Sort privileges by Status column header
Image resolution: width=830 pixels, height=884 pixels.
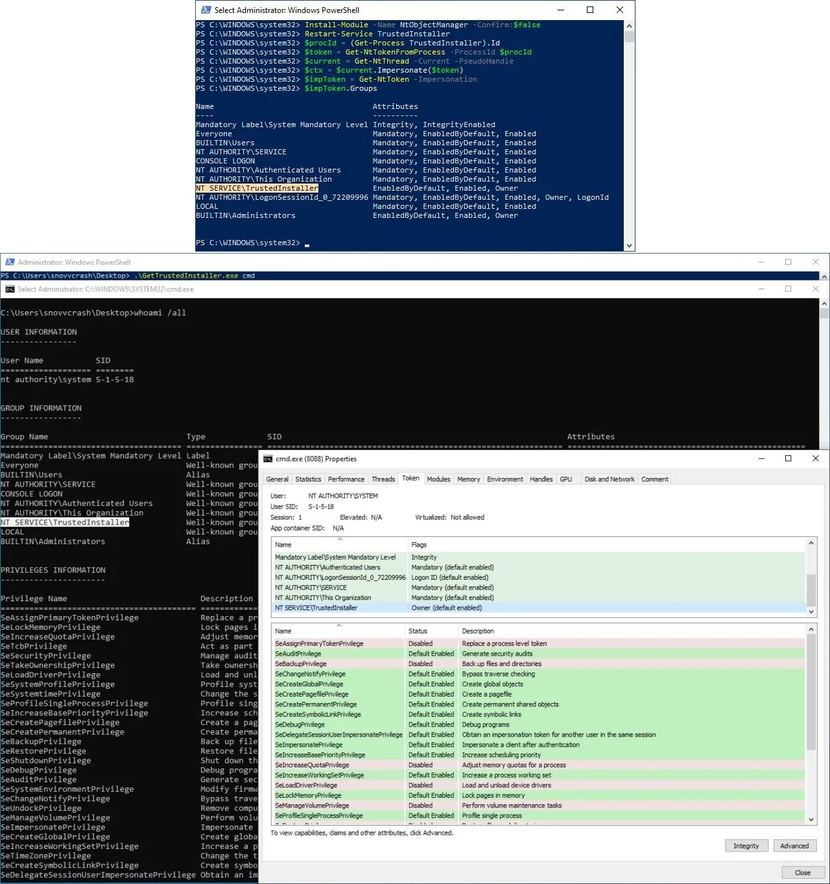pos(431,631)
